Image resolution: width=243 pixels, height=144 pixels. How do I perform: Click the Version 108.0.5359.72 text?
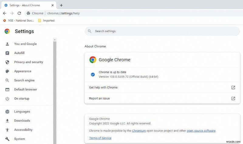pyautogui.click(x=128, y=77)
